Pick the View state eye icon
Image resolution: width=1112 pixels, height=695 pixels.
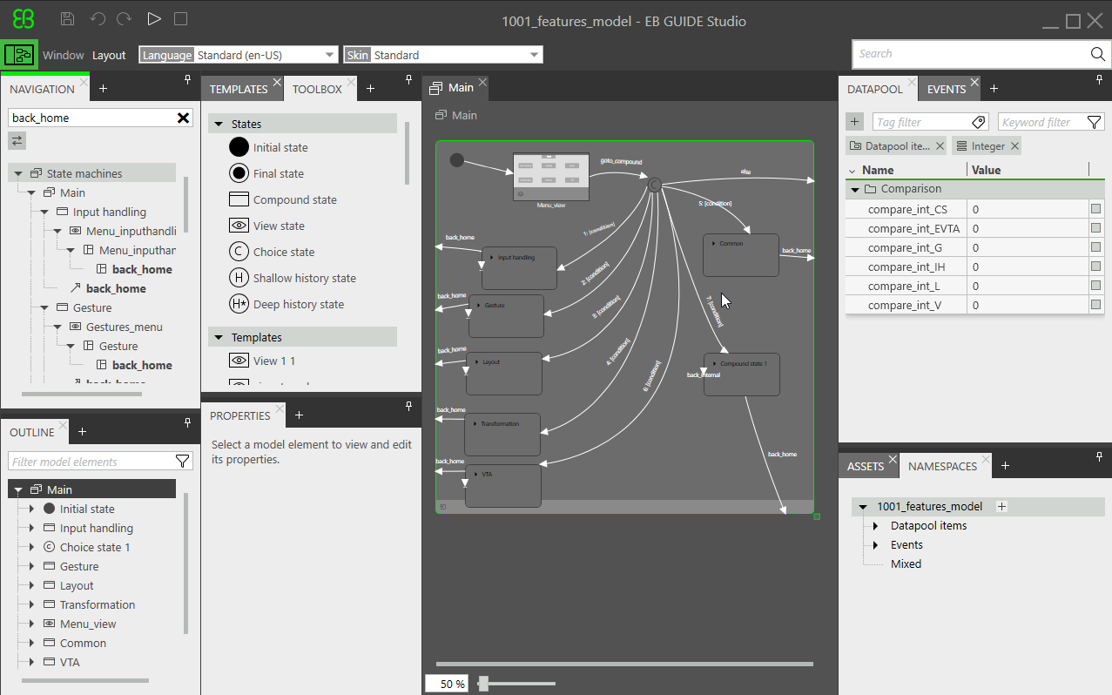coord(239,226)
